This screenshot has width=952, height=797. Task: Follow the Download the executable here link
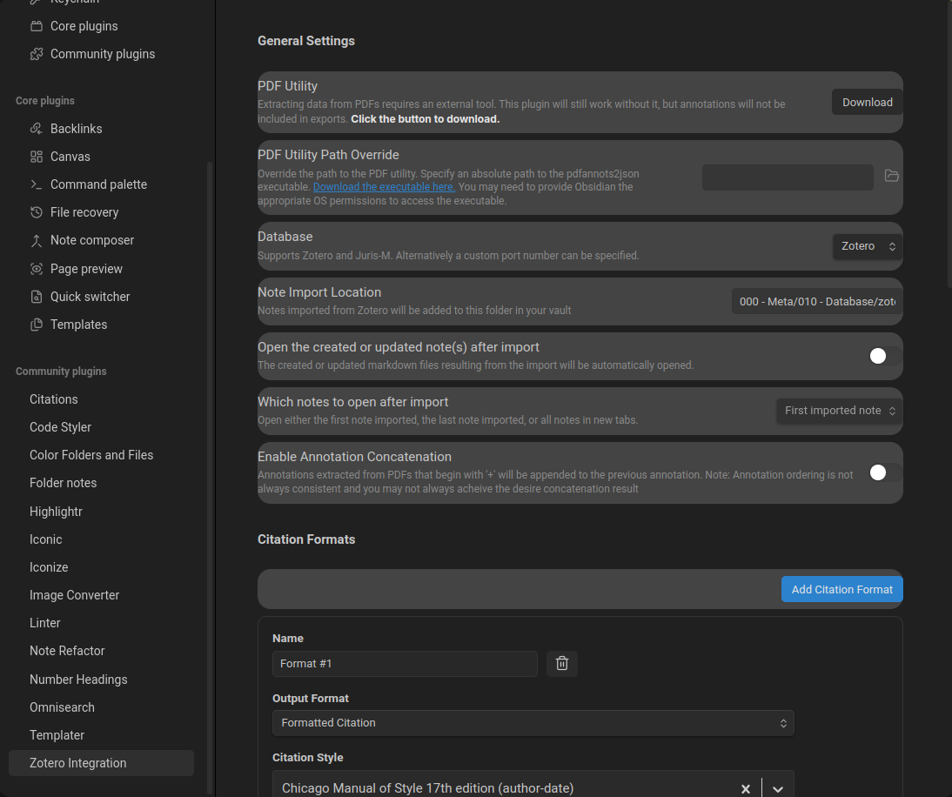[x=384, y=187]
